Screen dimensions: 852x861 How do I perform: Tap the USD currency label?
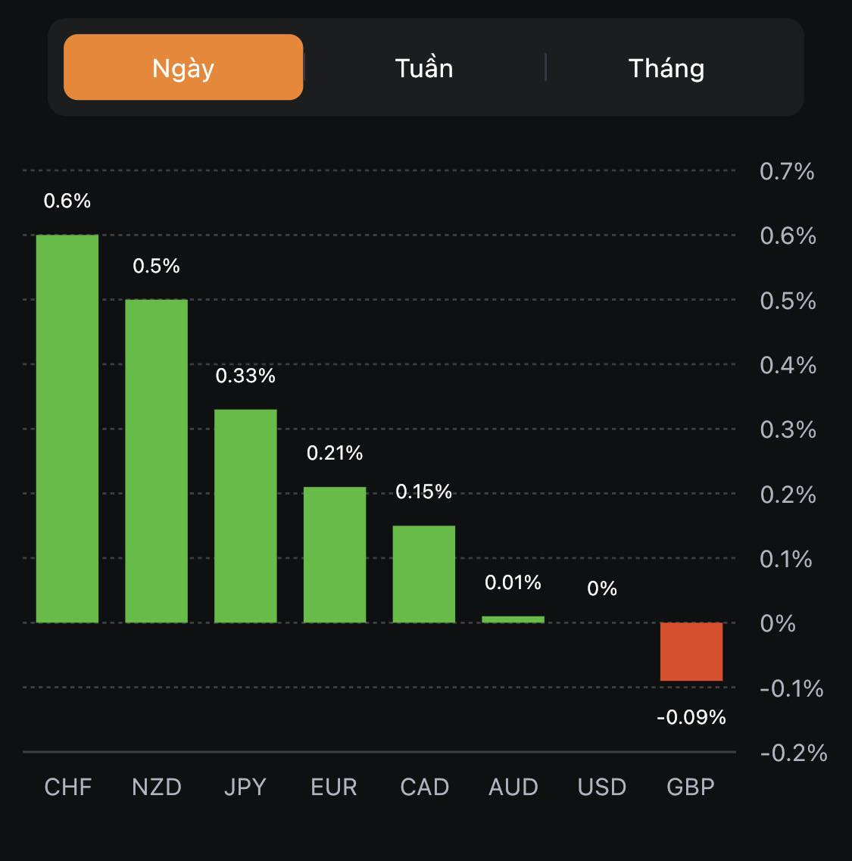pyautogui.click(x=602, y=787)
